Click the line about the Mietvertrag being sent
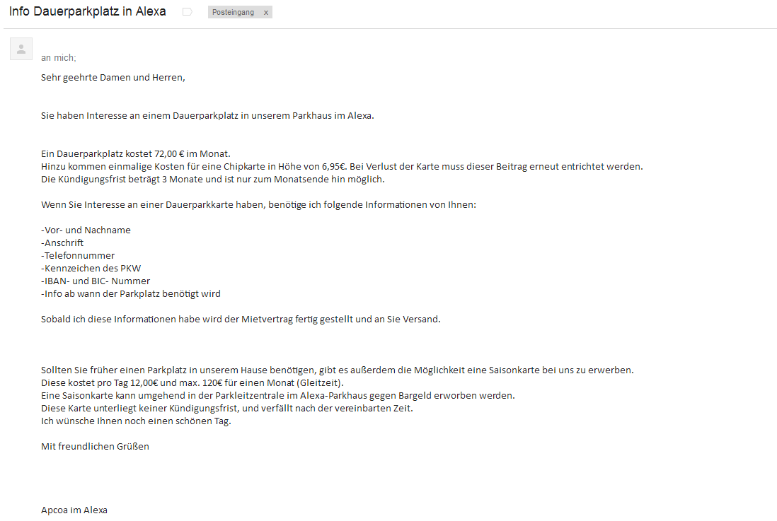This screenshot has width=777, height=521. click(x=241, y=319)
